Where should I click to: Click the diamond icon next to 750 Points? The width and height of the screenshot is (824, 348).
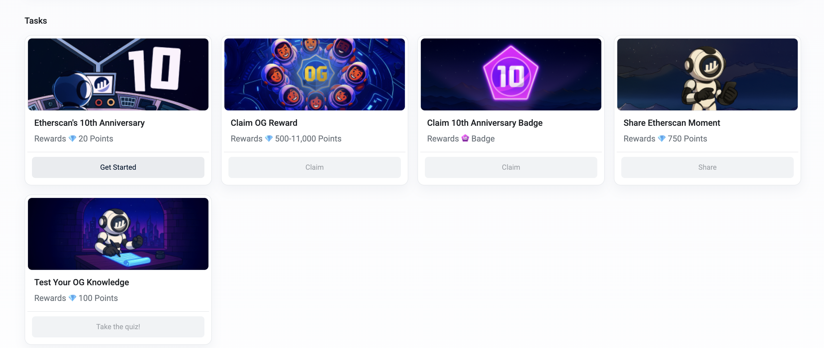coord(662,138)
